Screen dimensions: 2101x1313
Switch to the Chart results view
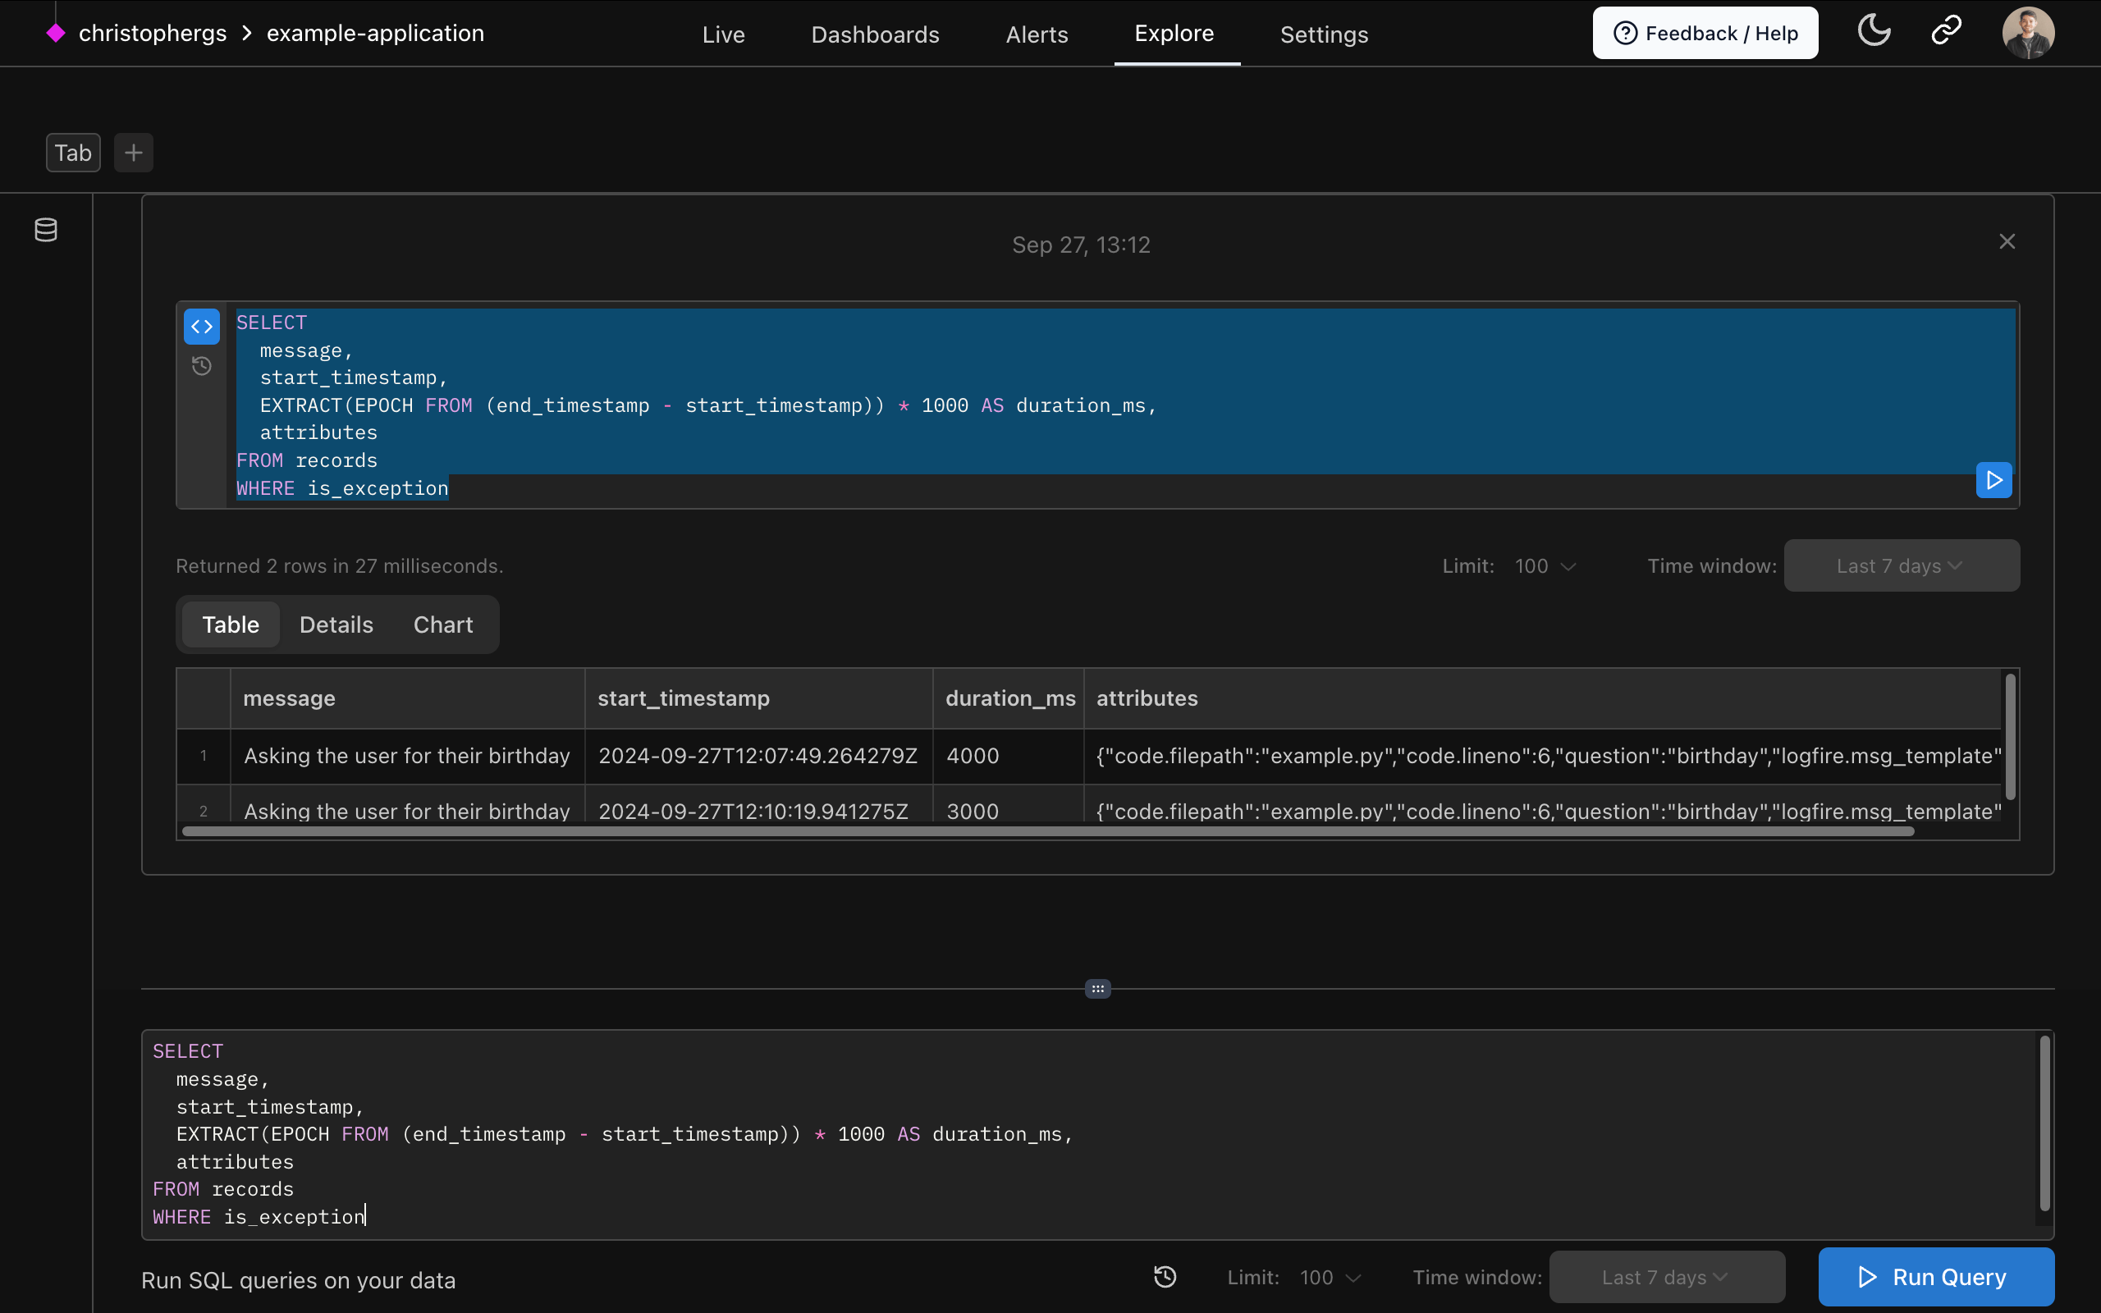[x=443, y=624]
